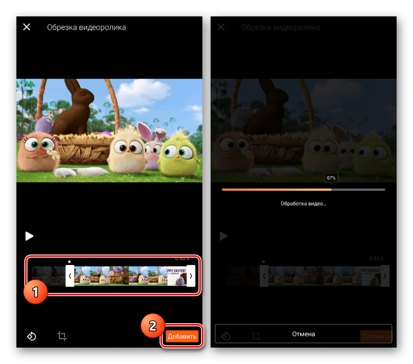
Task: Click the 67% progress tooltip
Action: coord(331,178)
